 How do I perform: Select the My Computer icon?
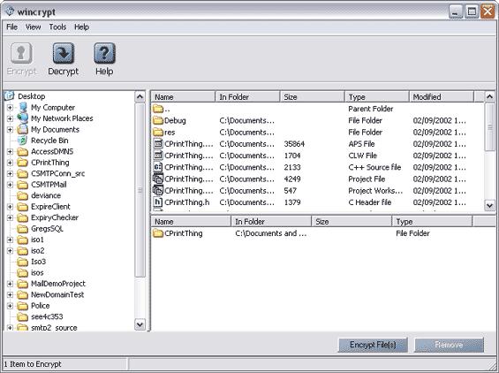pyautogui.click(x=23, y=107)
